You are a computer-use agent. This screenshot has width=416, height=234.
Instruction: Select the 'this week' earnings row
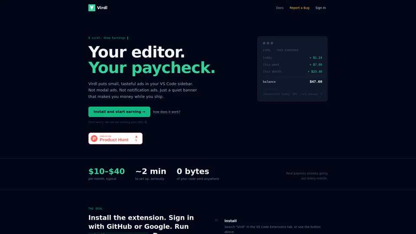point(292,65)
